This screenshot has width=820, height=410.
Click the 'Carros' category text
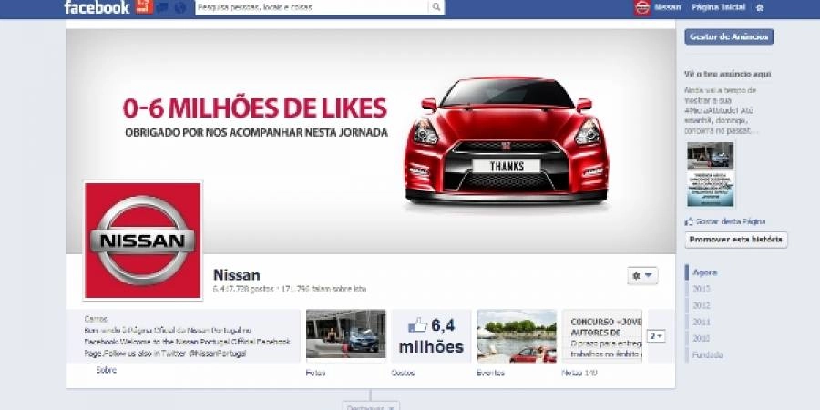point(96,319)
